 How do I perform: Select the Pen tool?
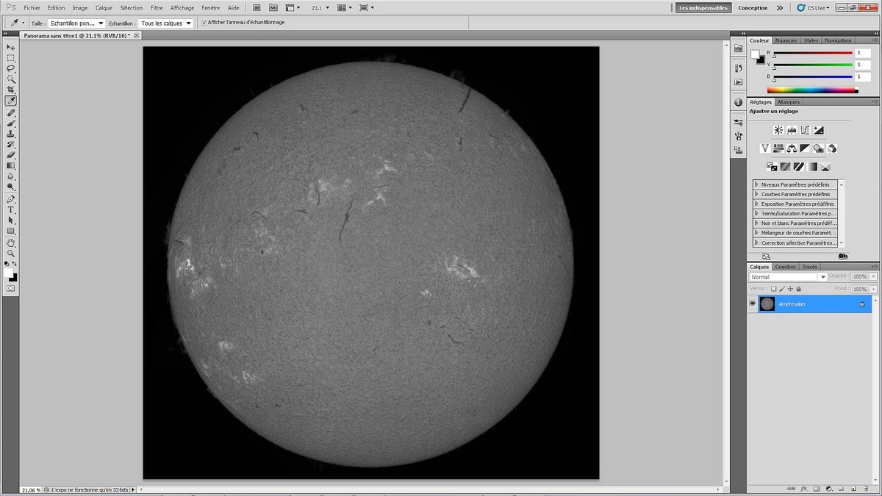11,199
